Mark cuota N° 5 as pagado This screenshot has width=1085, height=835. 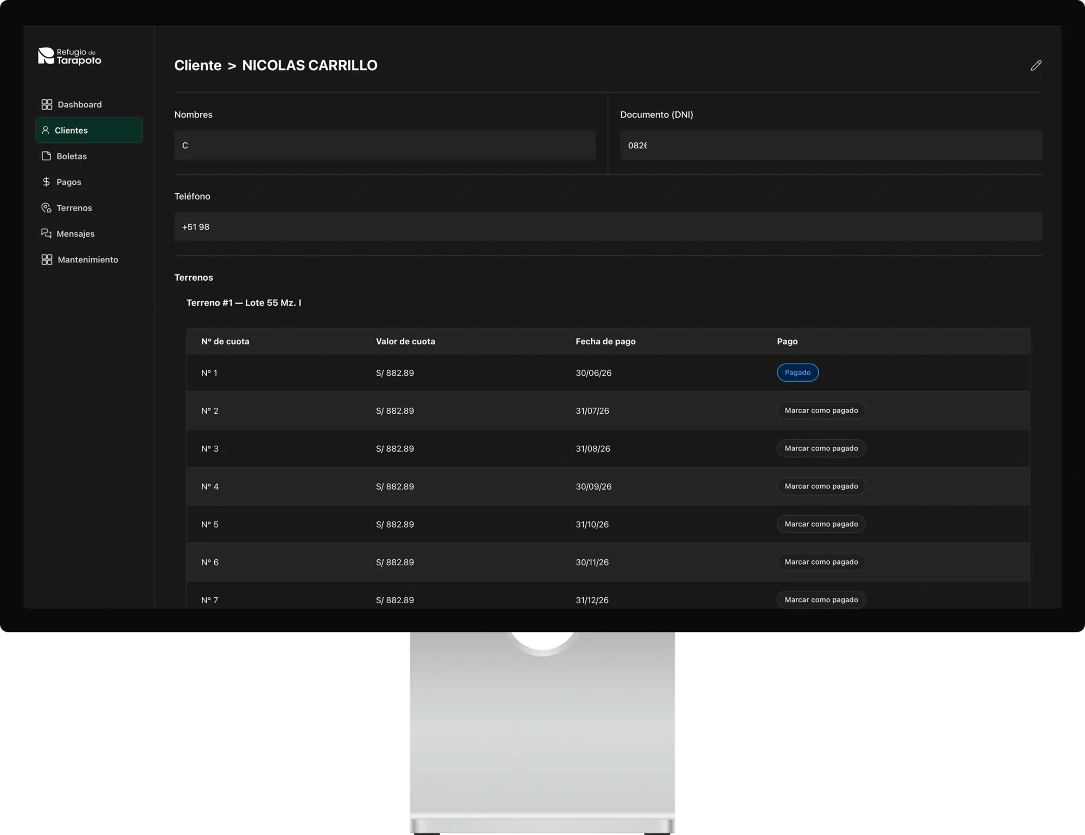click(821, 524)
